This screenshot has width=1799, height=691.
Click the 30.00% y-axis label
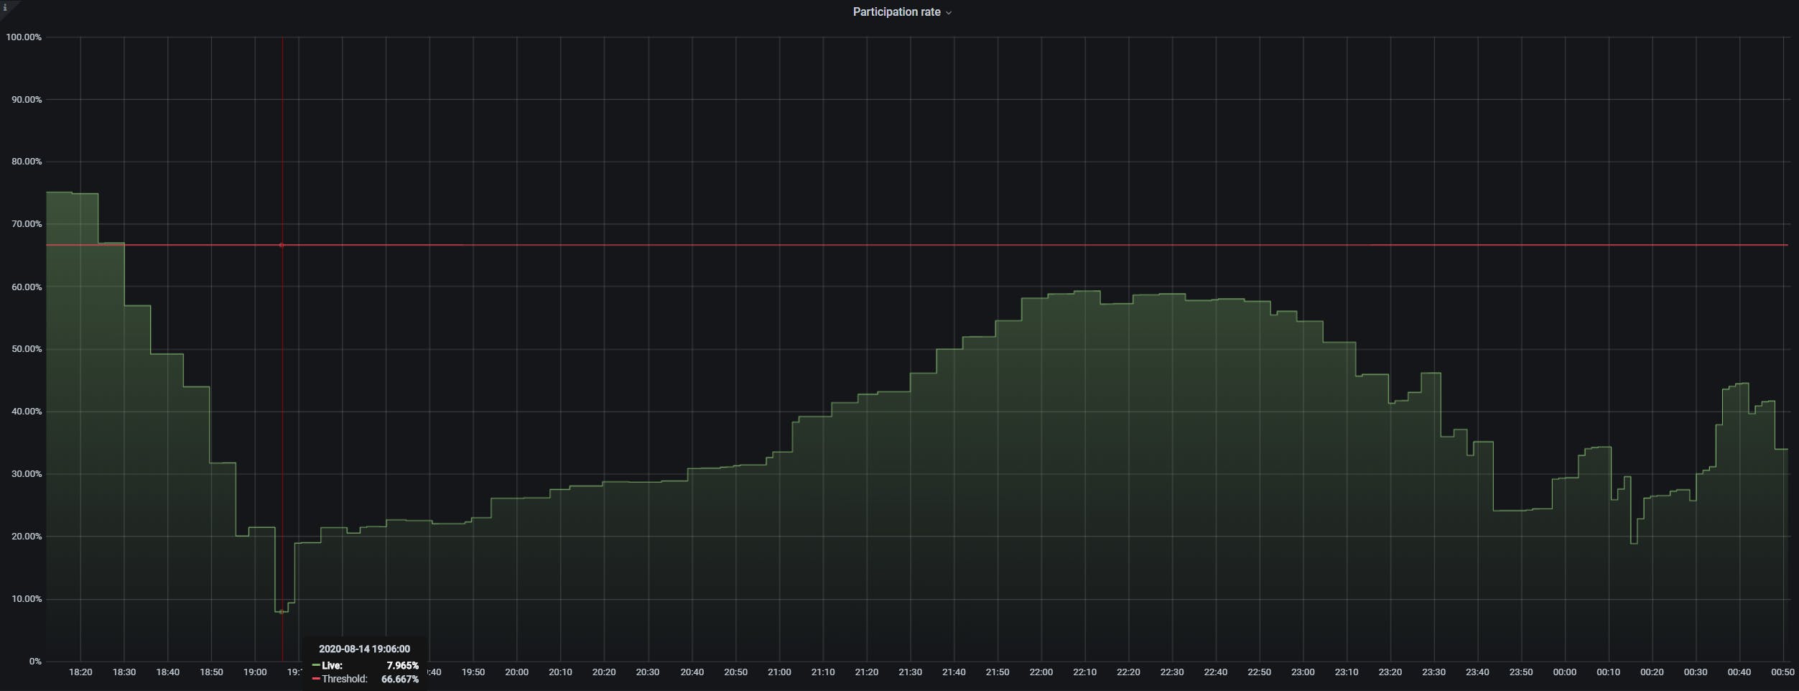click(27, 474)
